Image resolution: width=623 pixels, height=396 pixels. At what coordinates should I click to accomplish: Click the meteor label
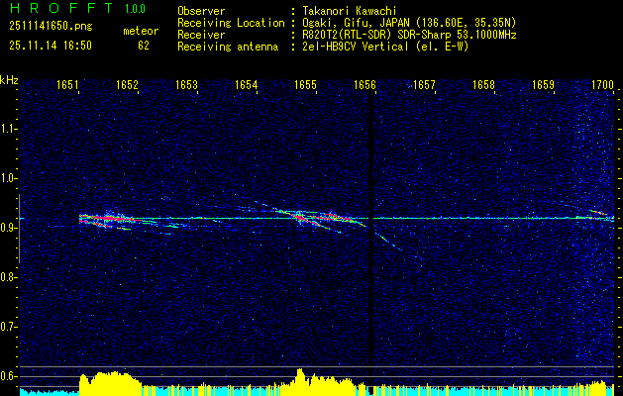click(141, 31)
